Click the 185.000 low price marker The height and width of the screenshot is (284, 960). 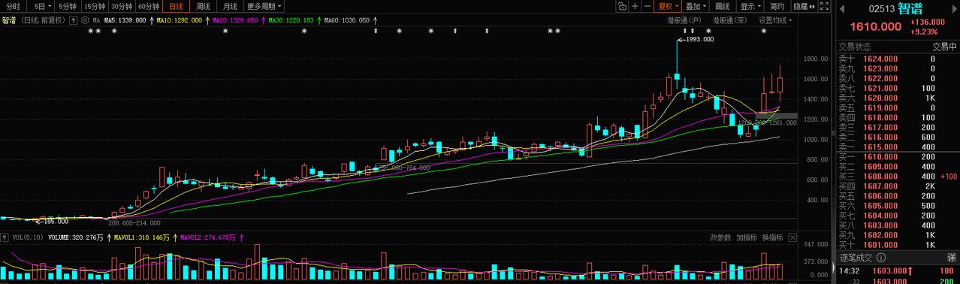(53, 221)
